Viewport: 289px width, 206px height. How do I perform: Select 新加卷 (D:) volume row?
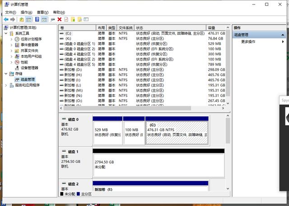[142, 70]
